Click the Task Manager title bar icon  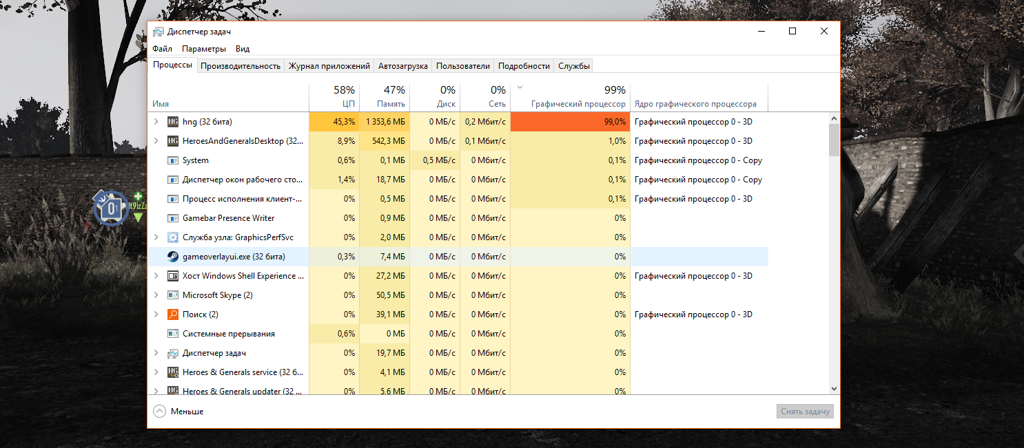point(158,32)
